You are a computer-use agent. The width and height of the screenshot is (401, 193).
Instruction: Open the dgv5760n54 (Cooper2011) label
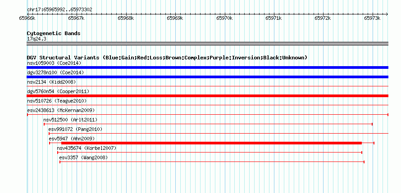pyautogui.click(x=58, y=91)
